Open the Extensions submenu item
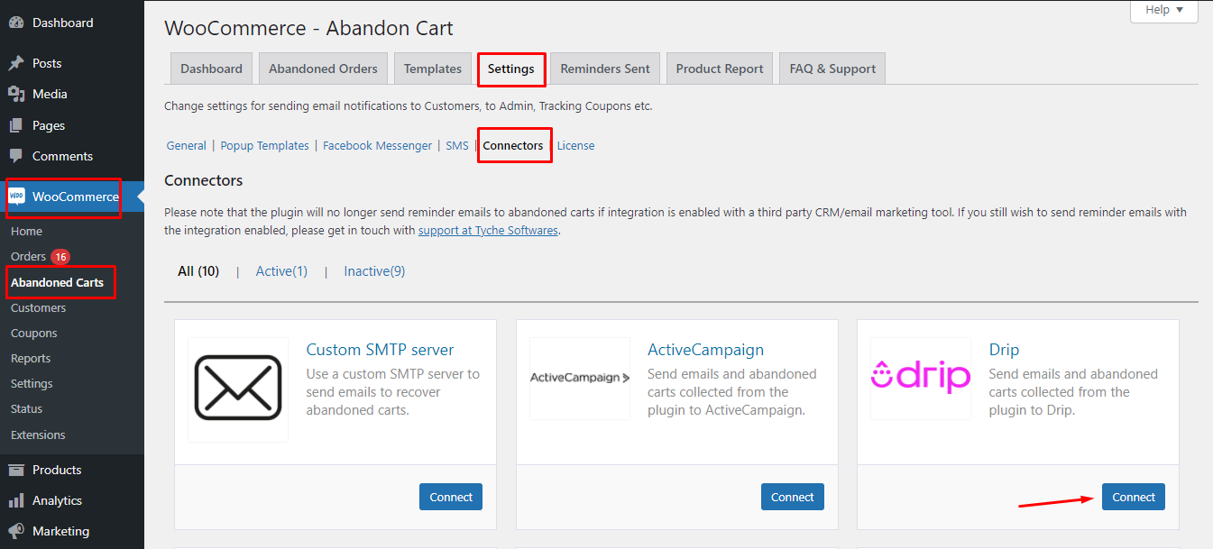The width and height of the screenshot is (1213, 549). point(38,435)
